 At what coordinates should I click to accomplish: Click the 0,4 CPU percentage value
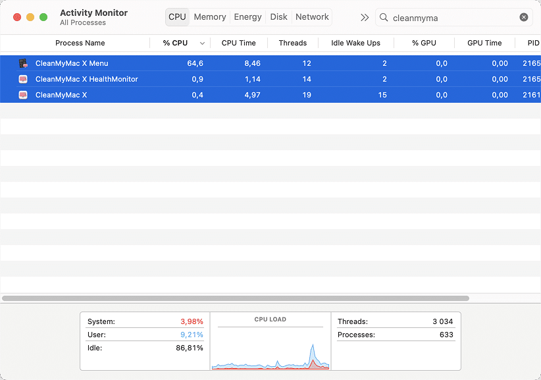pyautogui.click(x=197, y=95)
